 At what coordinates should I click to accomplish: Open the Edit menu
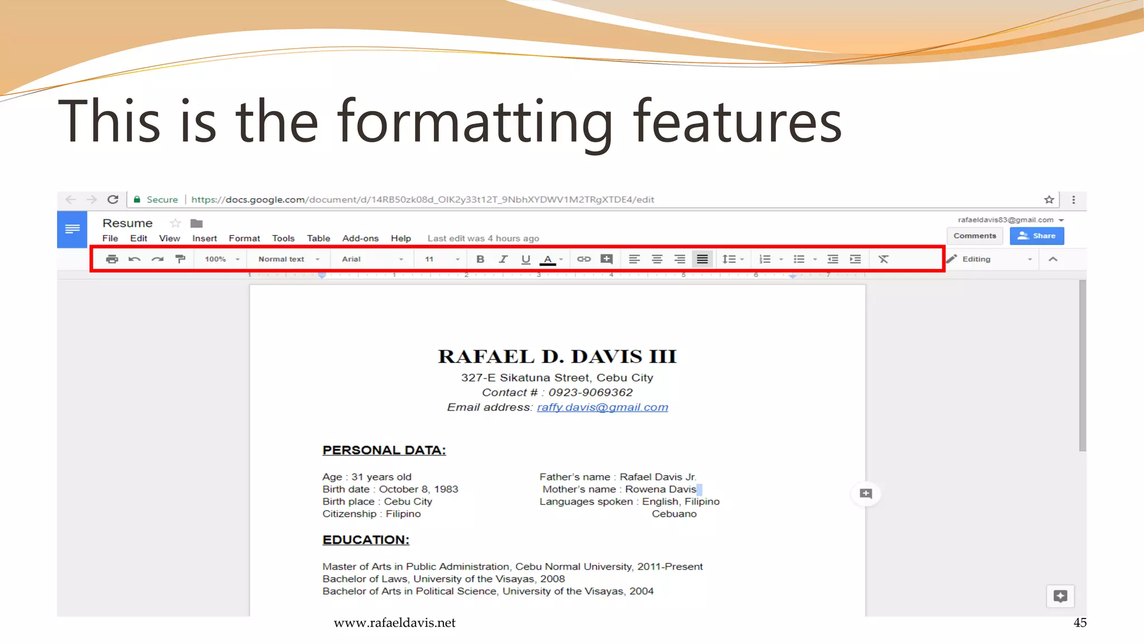tap(139, 238)
